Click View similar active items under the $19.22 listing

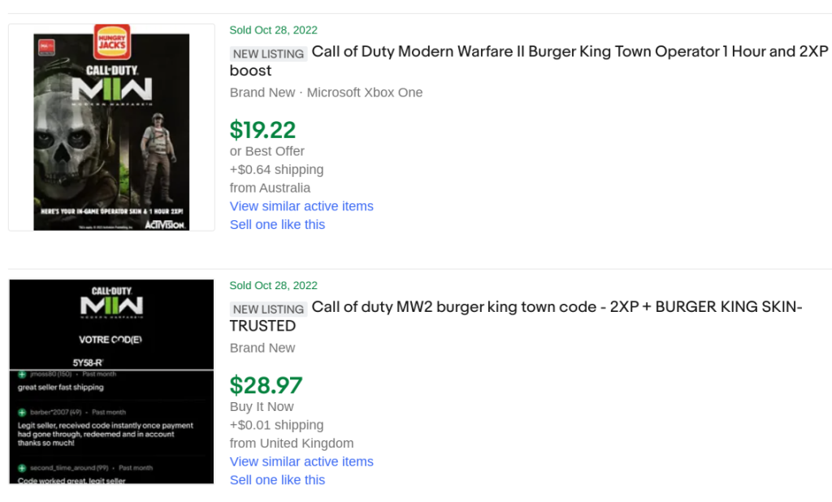coord(301,206)
